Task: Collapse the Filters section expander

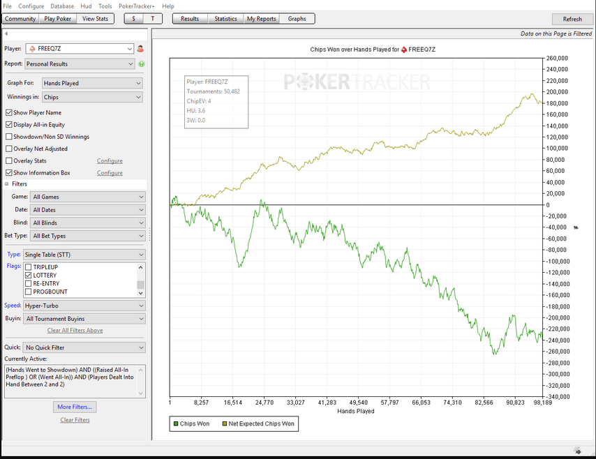Action: 6,184
